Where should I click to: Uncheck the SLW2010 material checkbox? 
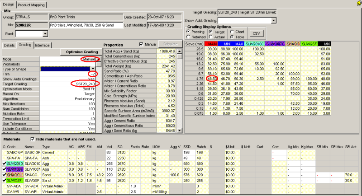(x=4, y=163)
